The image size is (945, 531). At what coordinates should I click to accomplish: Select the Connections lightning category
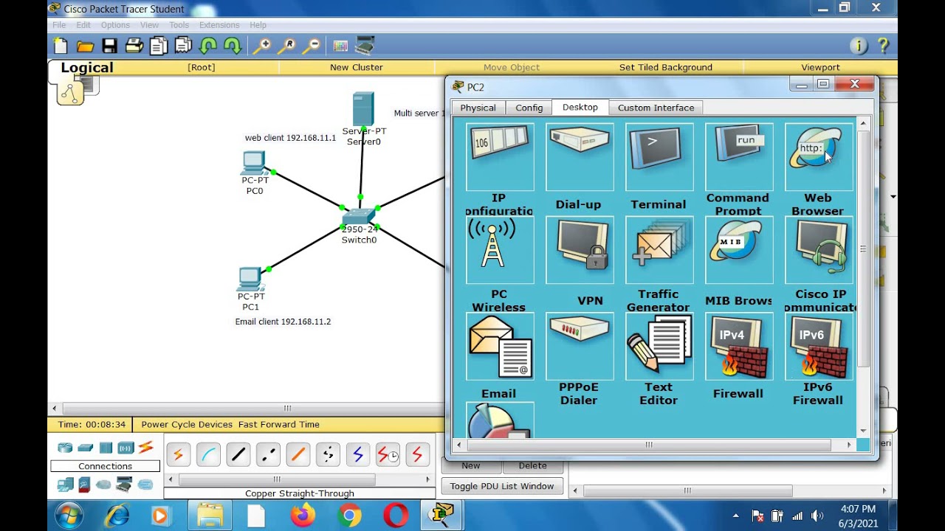(145, 447)
